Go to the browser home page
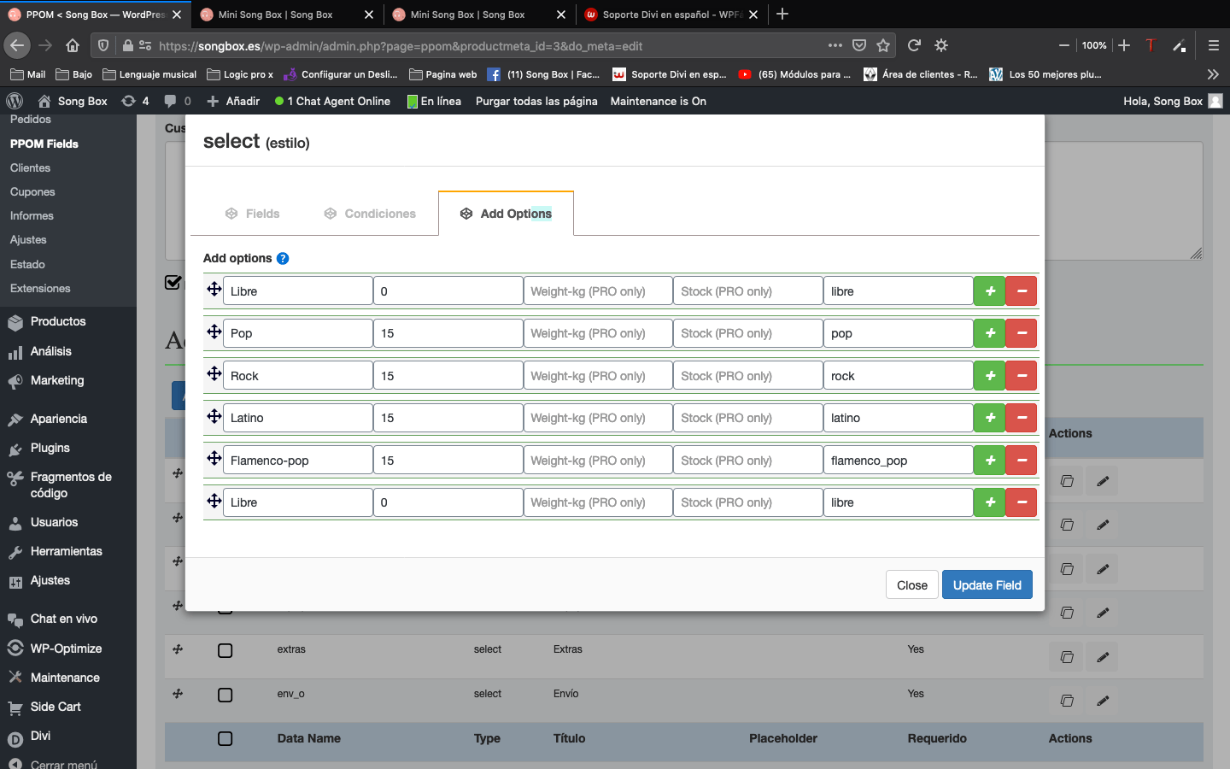This screenshot has width=1230, height=769. point(73,45)
